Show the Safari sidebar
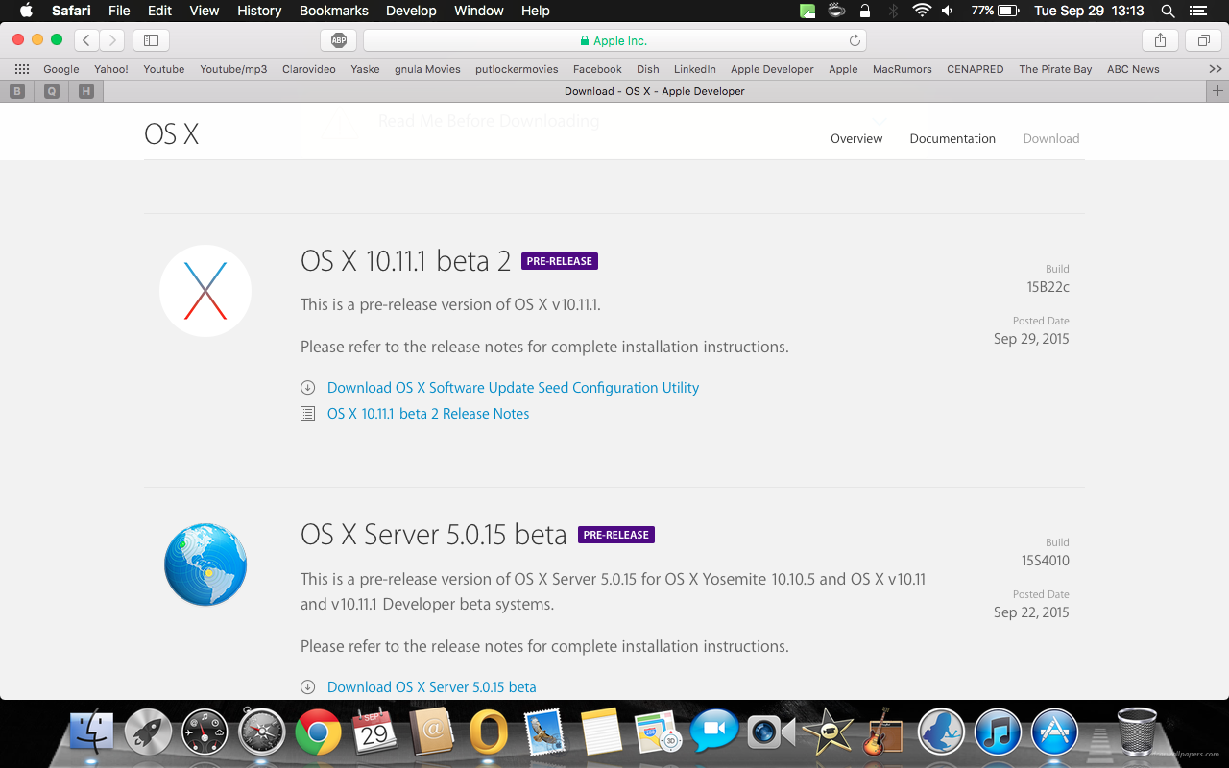This screenshot has width=1229, height=768. pos(151,40)
